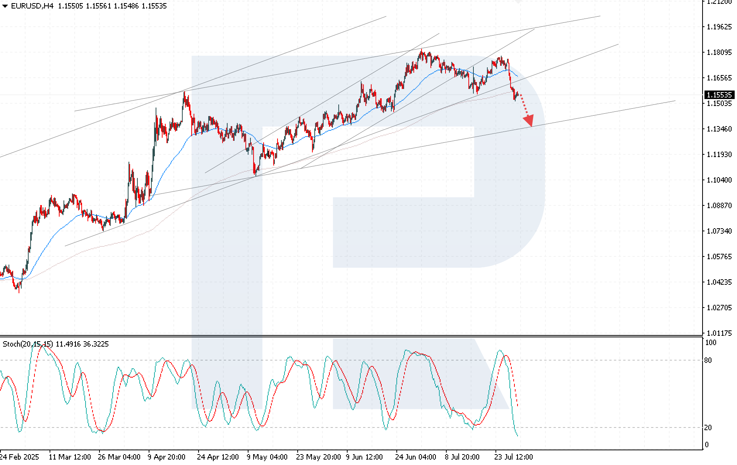Click the 1.01175 price axis label
Screen dimensions: 737x465
[719, 333]
